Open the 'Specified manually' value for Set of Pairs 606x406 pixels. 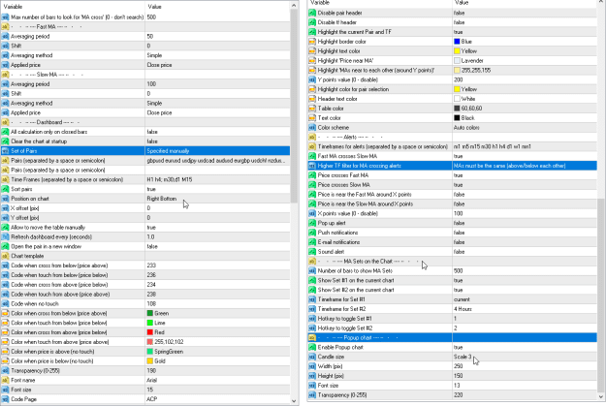[168, 150]
